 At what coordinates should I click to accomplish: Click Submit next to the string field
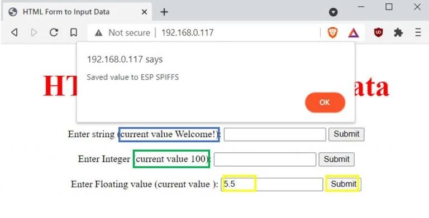tap(346, 134)
